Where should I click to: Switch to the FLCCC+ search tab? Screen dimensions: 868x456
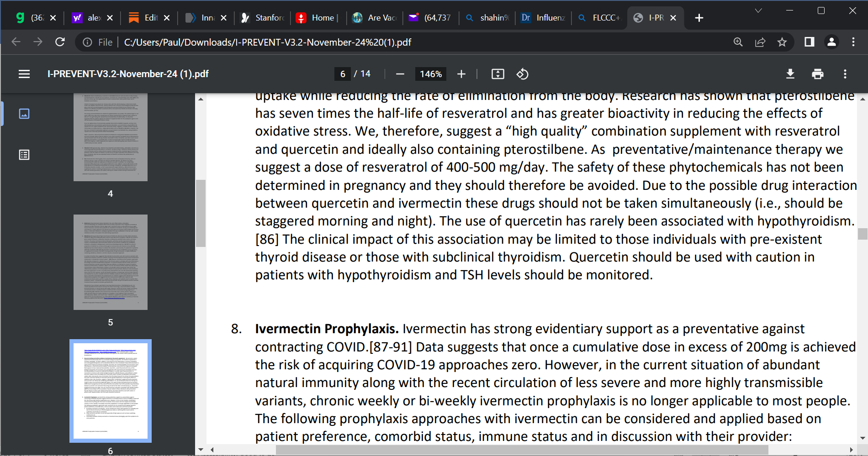point(600,18)
